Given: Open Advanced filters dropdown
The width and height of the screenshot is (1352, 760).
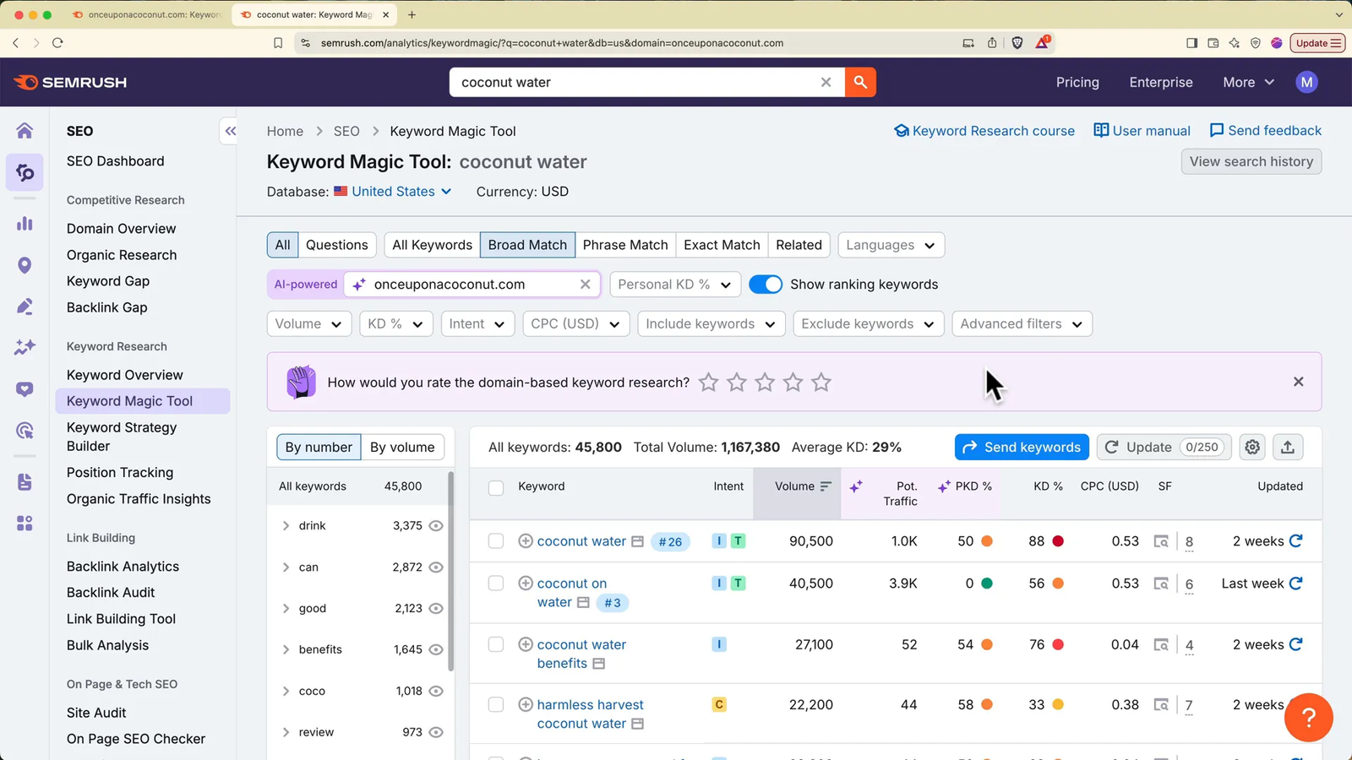Looking at the screenshot, I should click(1022, 323).
